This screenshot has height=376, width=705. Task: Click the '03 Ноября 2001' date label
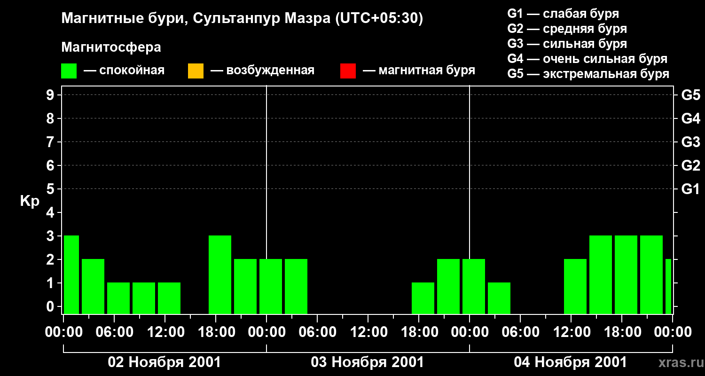(368, 362)
